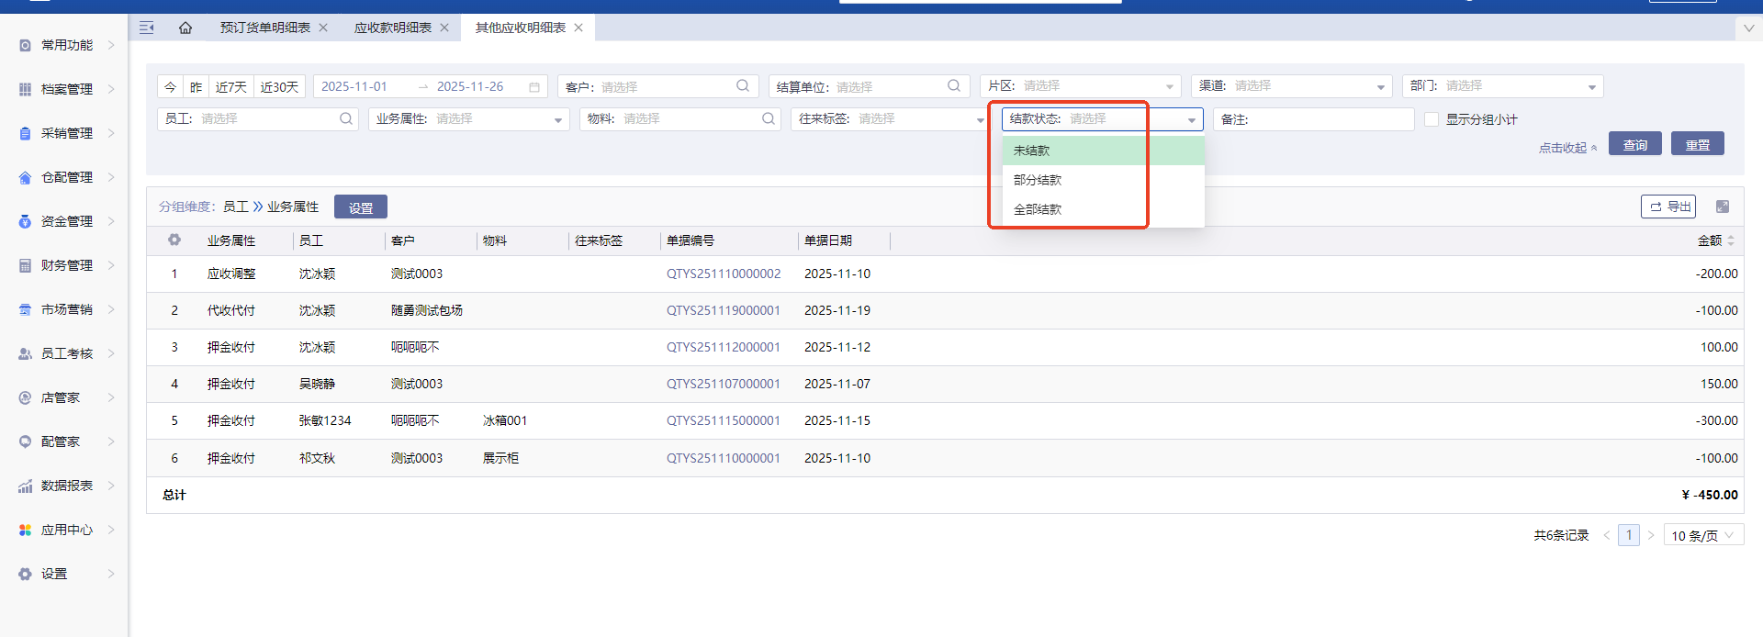Click the home icon in tab bar
Viewport: 1763px width, 637px height.
click(x=185, y=28)
